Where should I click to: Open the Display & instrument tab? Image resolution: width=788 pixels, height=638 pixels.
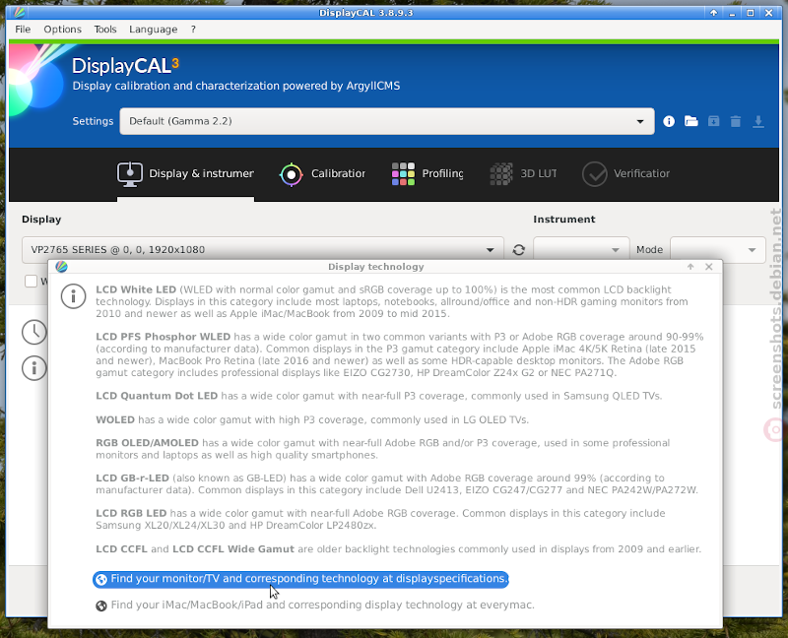[x=185, y=174]
